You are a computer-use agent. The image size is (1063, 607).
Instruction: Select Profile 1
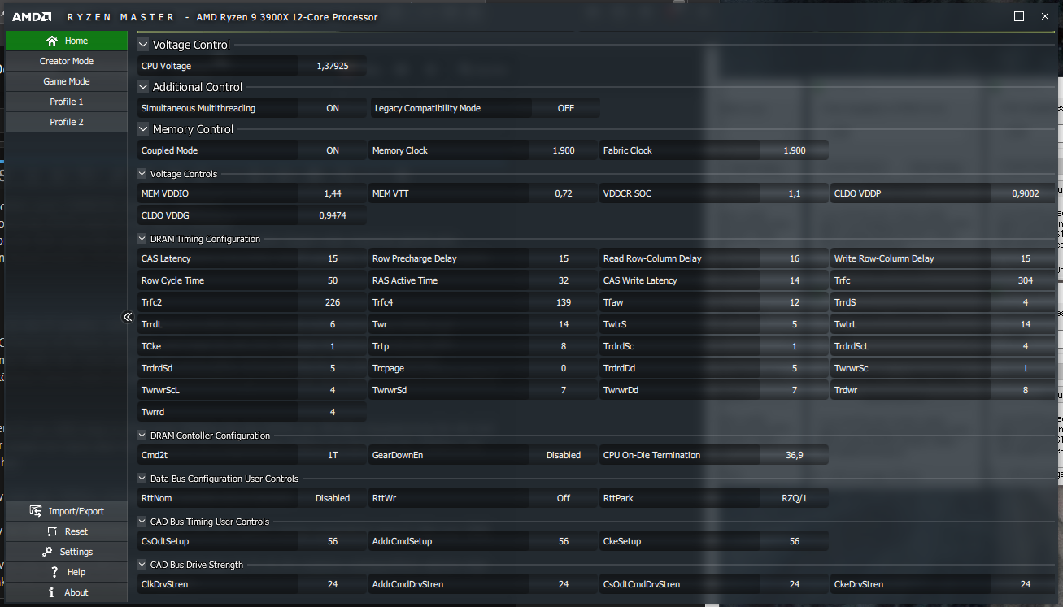(67, 102)
